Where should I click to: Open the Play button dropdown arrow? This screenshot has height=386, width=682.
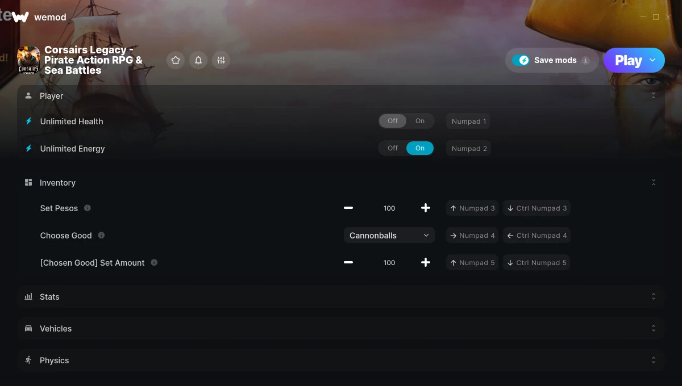click(652, 60)
